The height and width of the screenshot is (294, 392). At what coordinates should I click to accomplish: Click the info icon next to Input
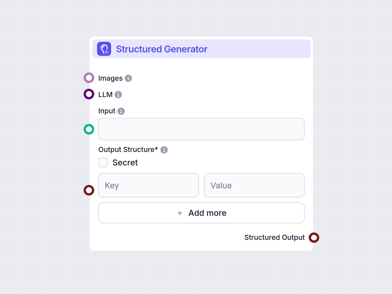(x=121, y=111)
